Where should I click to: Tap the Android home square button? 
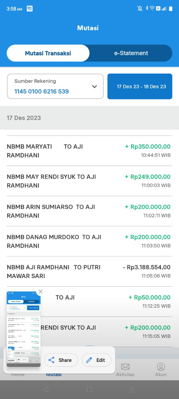89,390
